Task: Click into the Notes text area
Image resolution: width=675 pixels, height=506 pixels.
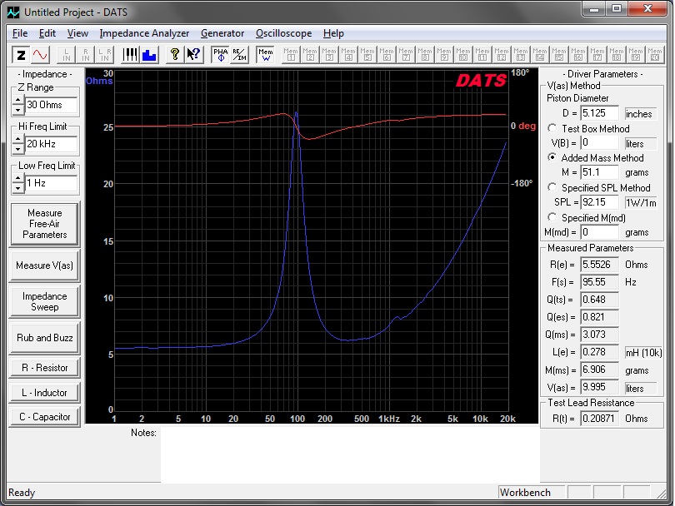Action: [x=350, y=455]
